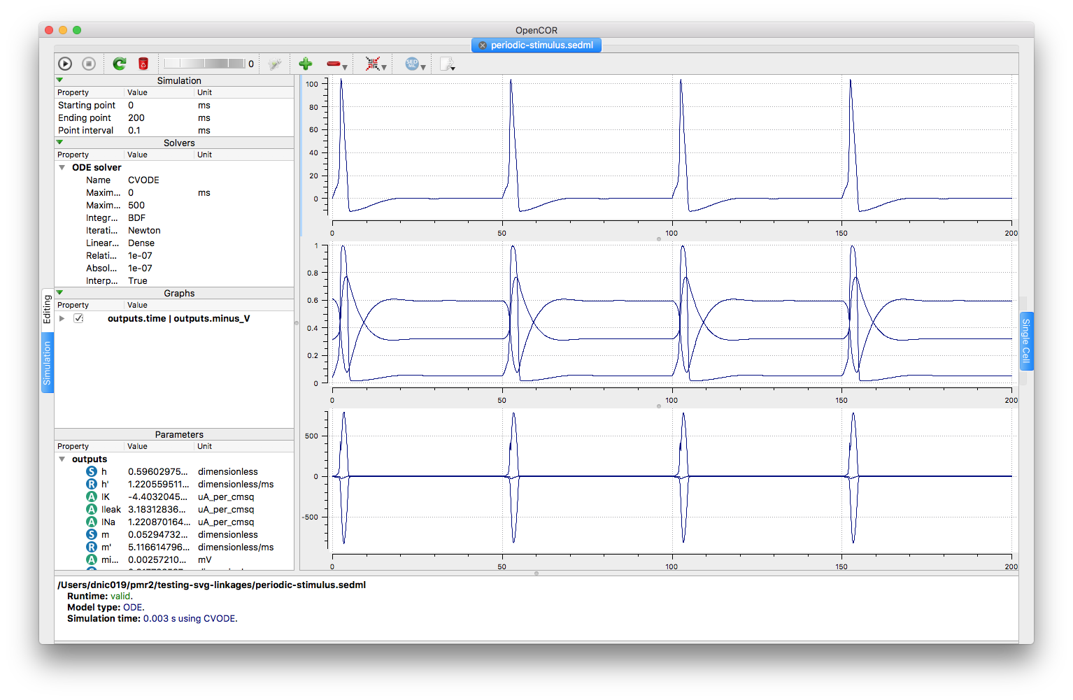1073x700 pixels.
Task: Expand the outputs.time | outputs.minus_V graph entry
Action: click(62, 318)
